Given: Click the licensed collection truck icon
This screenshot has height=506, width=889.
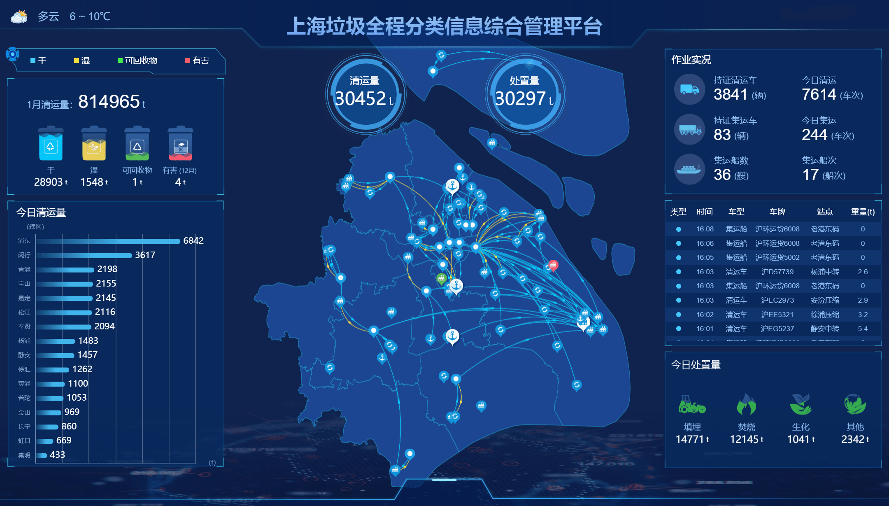Looking at the screenshot, I should click(x=690, y=129).
